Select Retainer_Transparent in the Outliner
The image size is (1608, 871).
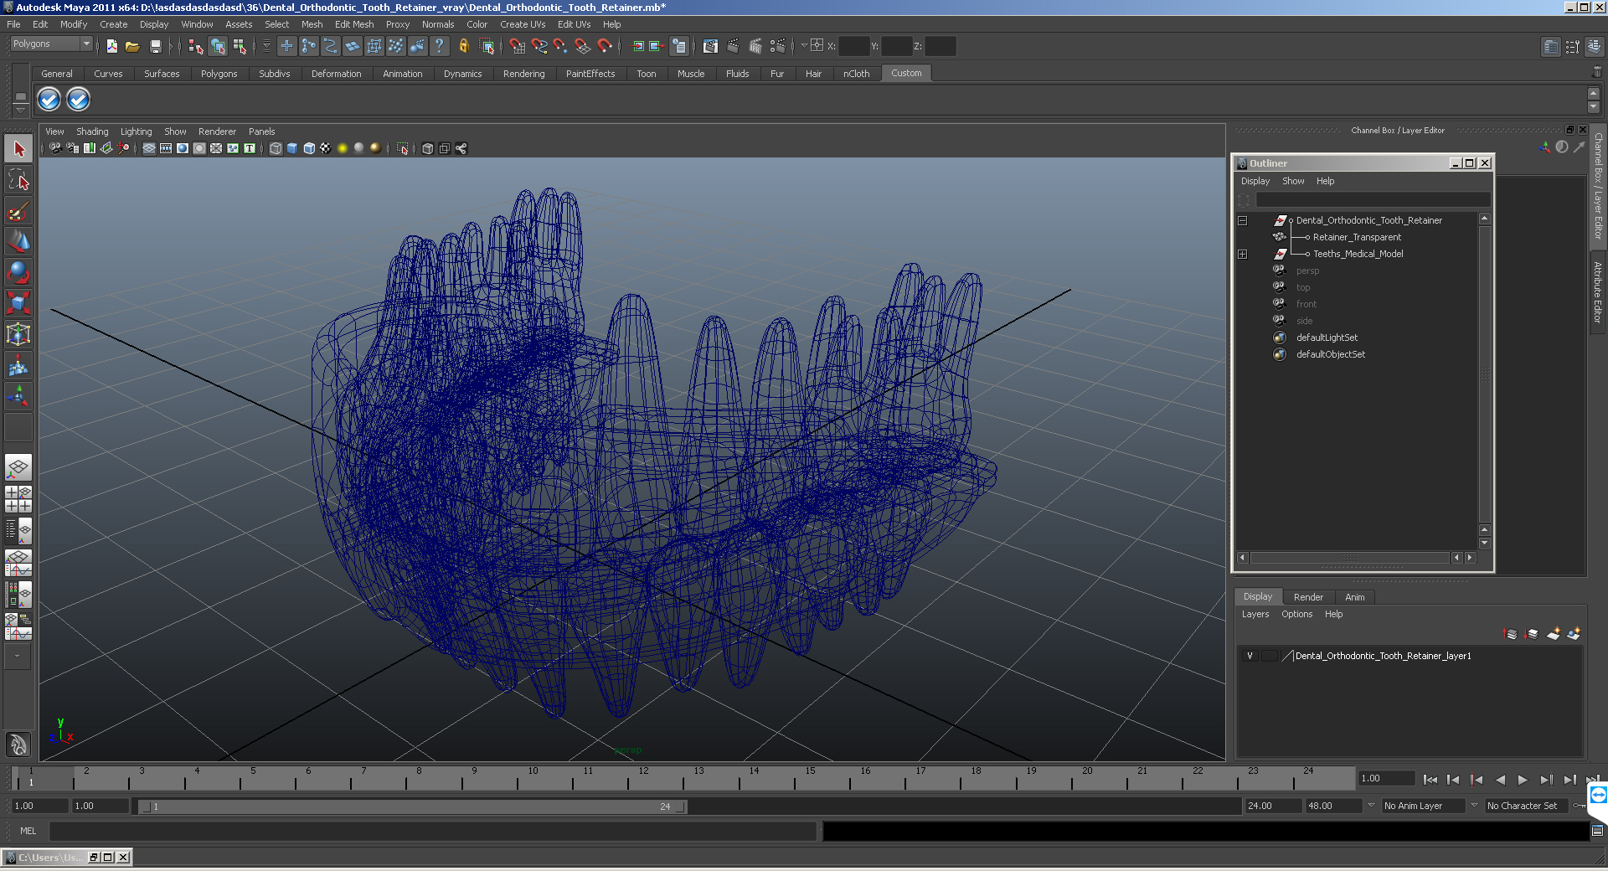click(1357, 237)
